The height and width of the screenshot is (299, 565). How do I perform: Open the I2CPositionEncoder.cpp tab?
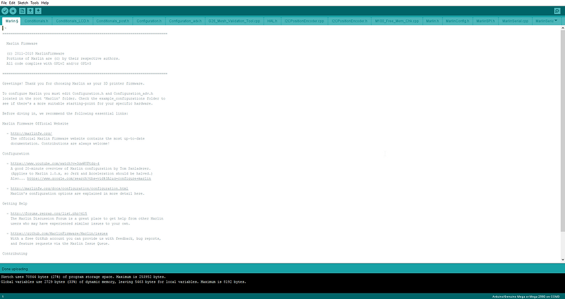click(304, 21)
